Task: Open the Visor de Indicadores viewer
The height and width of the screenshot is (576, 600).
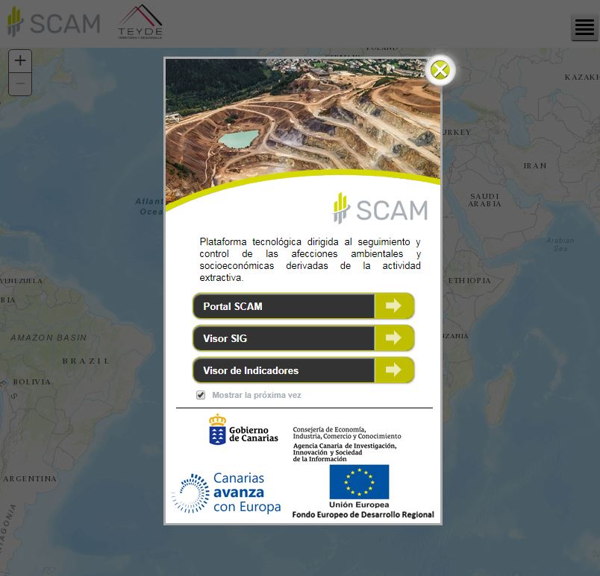Action: click(x=284, y=370)
